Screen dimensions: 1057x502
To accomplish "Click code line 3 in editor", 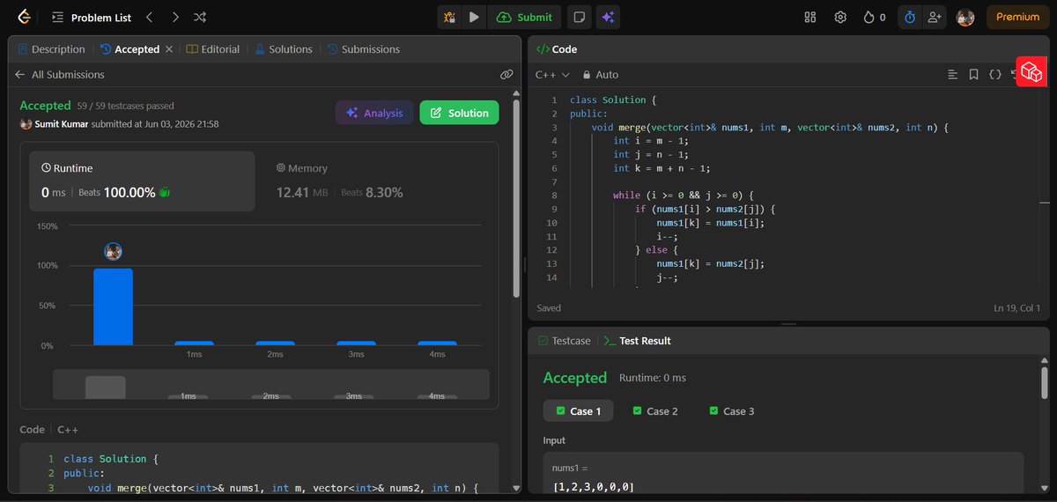I will pos(771,128).
